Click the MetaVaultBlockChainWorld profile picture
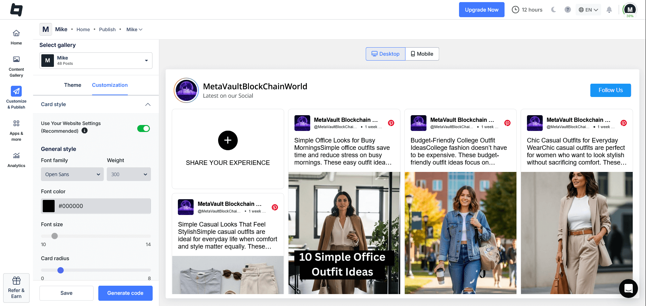 tap(186, 90)
